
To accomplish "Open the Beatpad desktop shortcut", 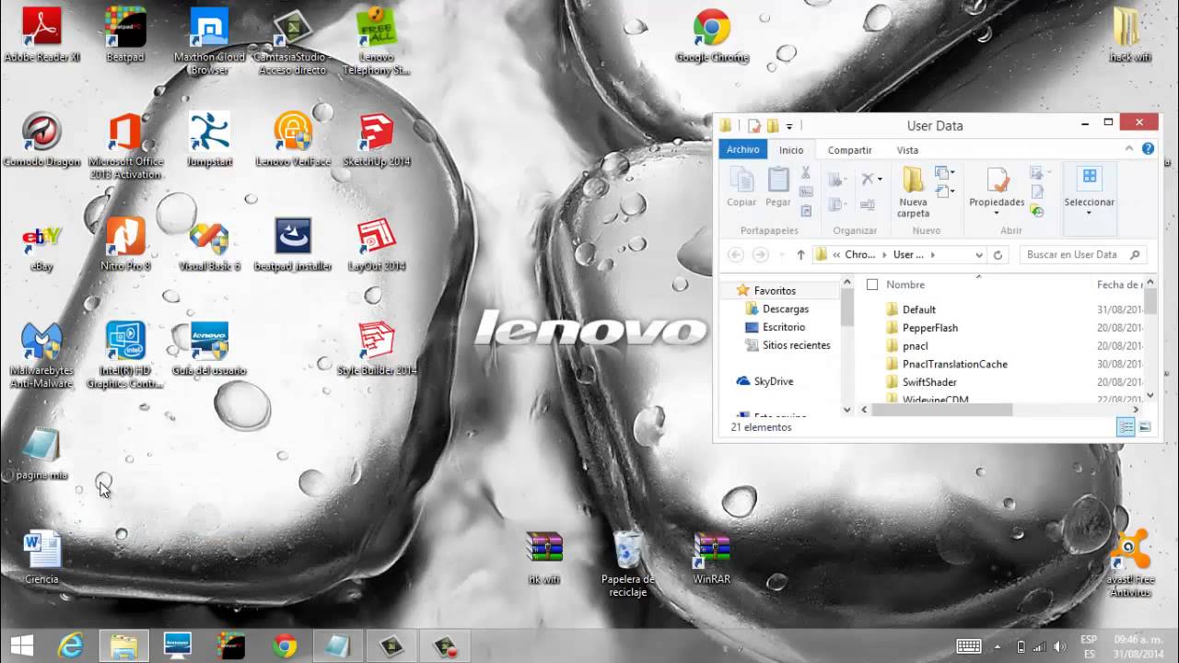I will pyautogui.click(x=125, y=35).
